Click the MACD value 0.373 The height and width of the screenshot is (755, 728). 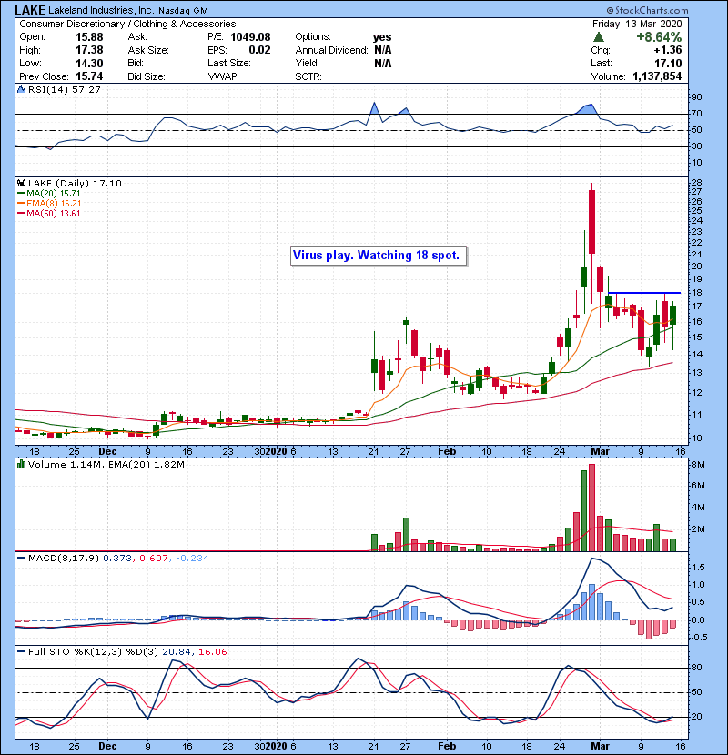click(x=117, y=559)
